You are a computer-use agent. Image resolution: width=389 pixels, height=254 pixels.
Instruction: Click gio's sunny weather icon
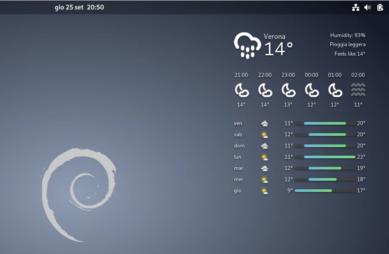[x=265, y=190]
